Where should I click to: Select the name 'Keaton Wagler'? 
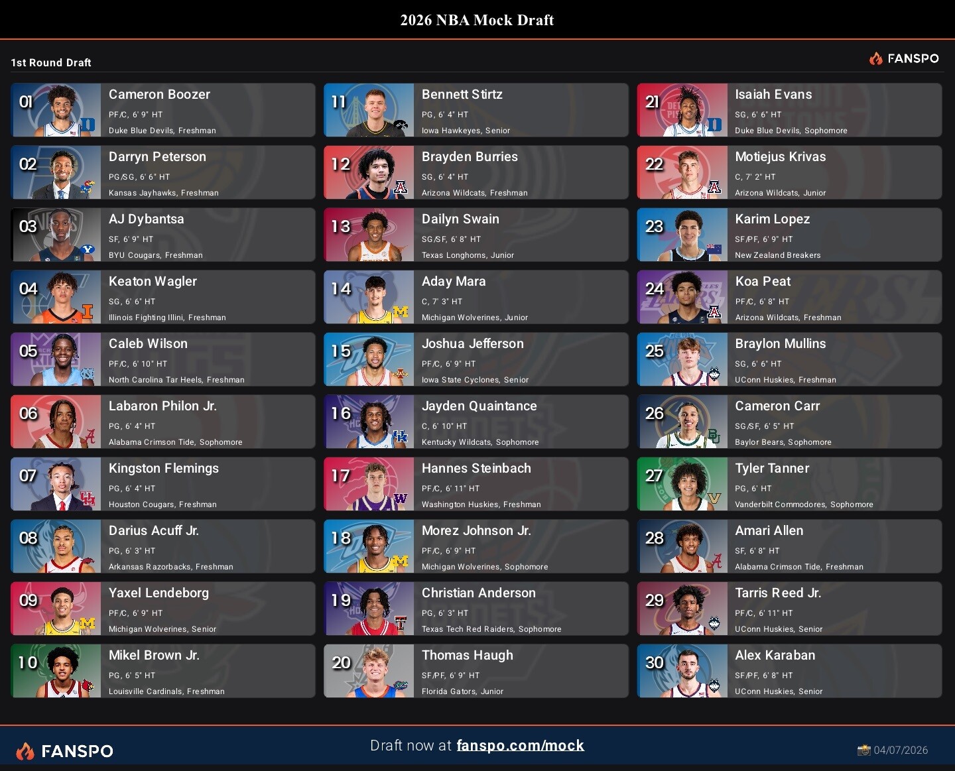[x=153, y=282]
